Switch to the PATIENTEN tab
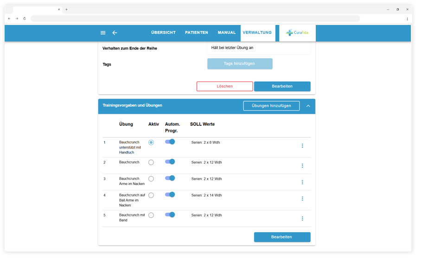 tap(197, 32)
